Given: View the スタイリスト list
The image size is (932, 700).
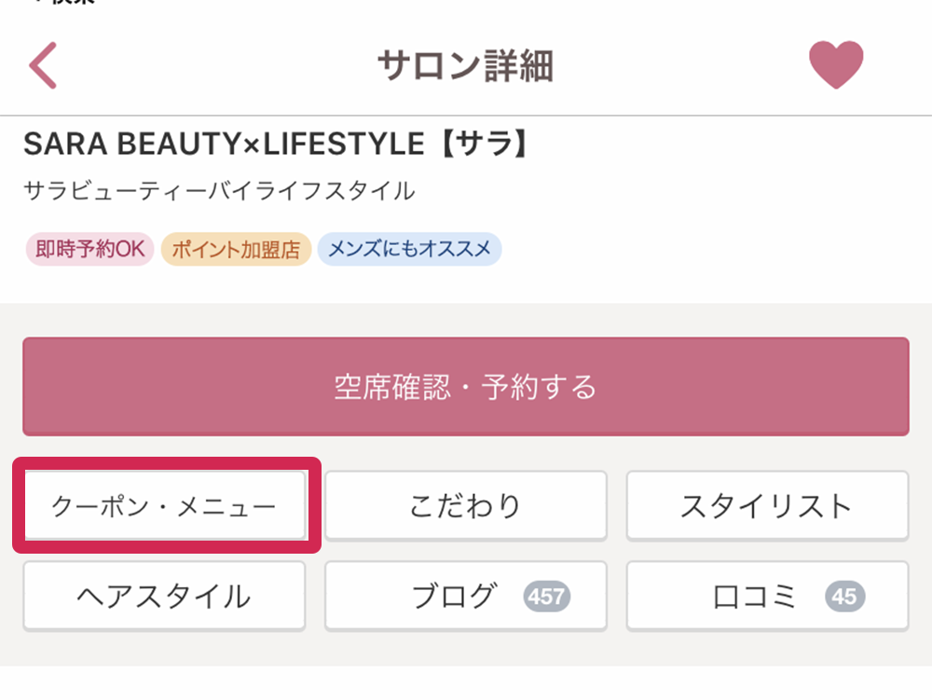Looking at the screenshot, I should click(x=767, y=506).
